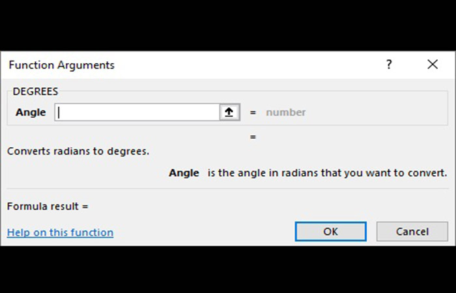Click the equals sign beside number
456x293 pixels.
tap(253, 112)
